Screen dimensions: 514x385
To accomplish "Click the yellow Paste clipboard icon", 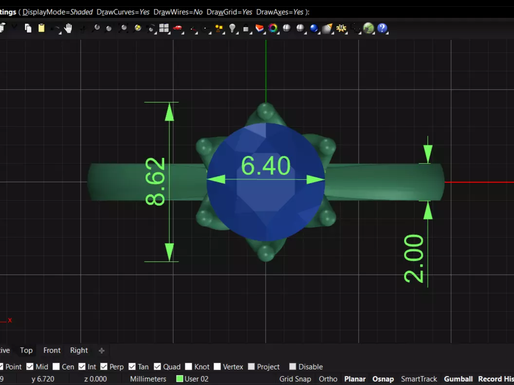I will point(41,28).
